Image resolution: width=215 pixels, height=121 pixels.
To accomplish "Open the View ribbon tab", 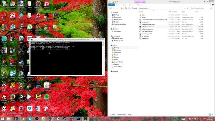I will click(131, 5).
